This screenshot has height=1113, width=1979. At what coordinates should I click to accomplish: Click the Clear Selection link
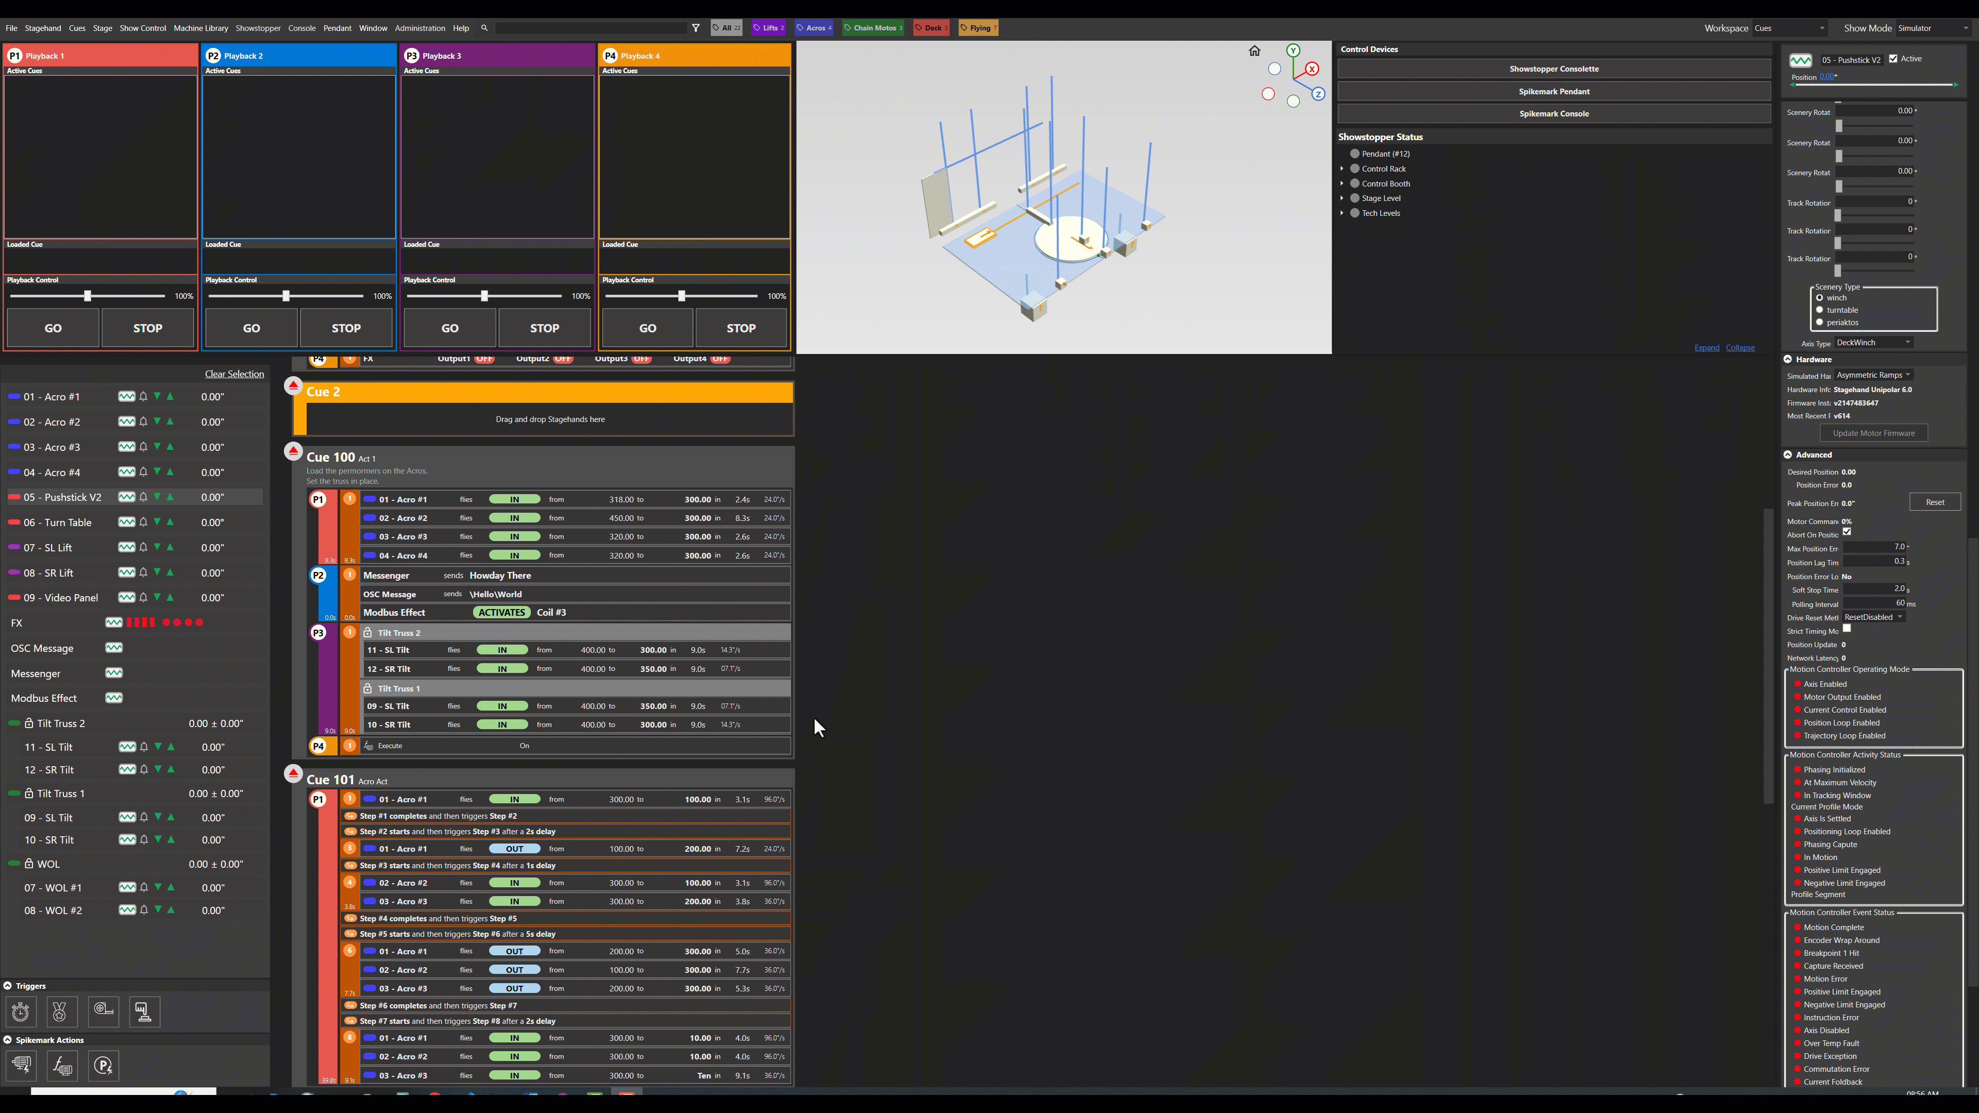(x=234, y=374)
